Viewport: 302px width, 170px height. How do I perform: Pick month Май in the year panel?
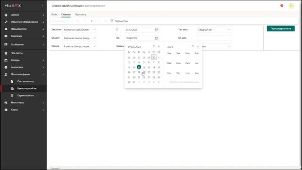point(169,63)
